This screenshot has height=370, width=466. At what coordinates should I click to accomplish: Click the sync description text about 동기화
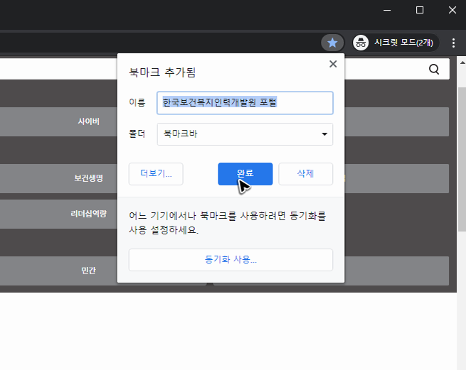(228, 223)
